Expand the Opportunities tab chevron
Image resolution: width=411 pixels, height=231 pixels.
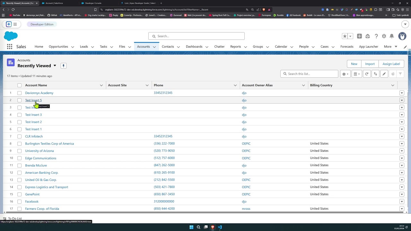click(73, 47)
